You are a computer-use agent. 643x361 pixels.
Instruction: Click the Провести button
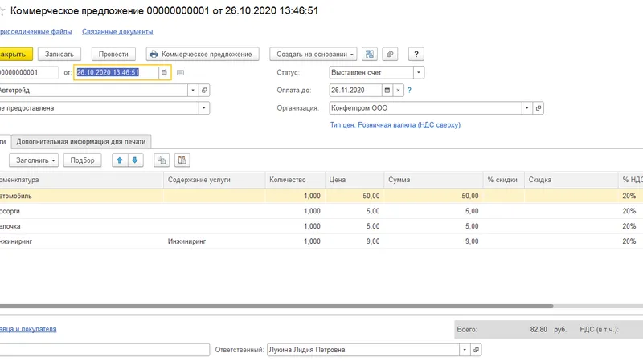[113, 54]
